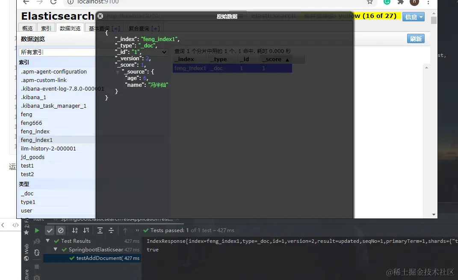Image resolution: width=458 pixels, height=280 pixels.
Task: Select index ilm-history-2-000001
Action: (48, 148)
